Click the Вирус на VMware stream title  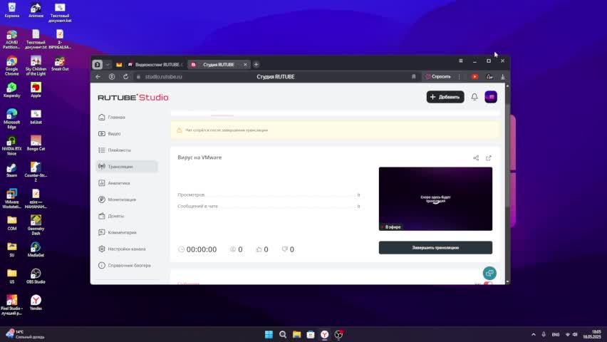click(x=199, y=157)
